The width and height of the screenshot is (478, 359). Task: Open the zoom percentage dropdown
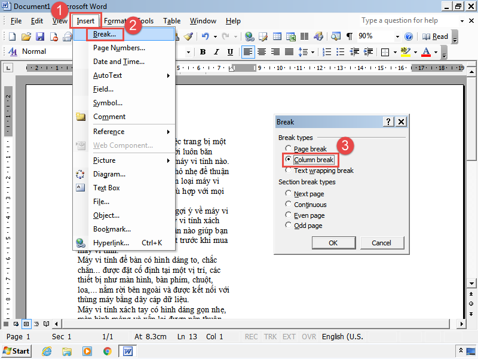[x=397, y=36]
